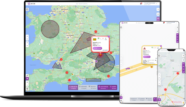This screenshot has height=107, width=186.
Task: Switch to DEVICES tab on tablet
Action: point(149,99)
